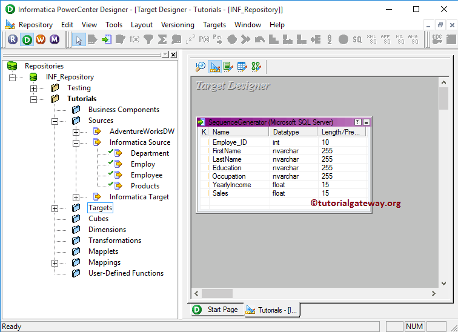Click the help ? button on SequenceGenerator

[358, 122]
